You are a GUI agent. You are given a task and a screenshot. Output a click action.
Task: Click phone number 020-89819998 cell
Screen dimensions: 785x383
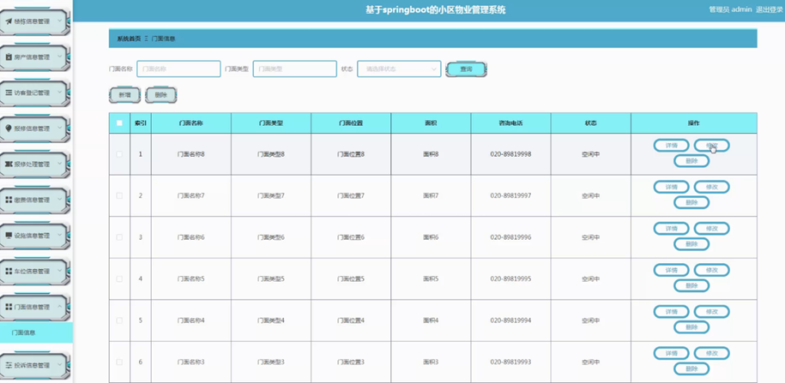pyautogui.click(x=510, y=154)
